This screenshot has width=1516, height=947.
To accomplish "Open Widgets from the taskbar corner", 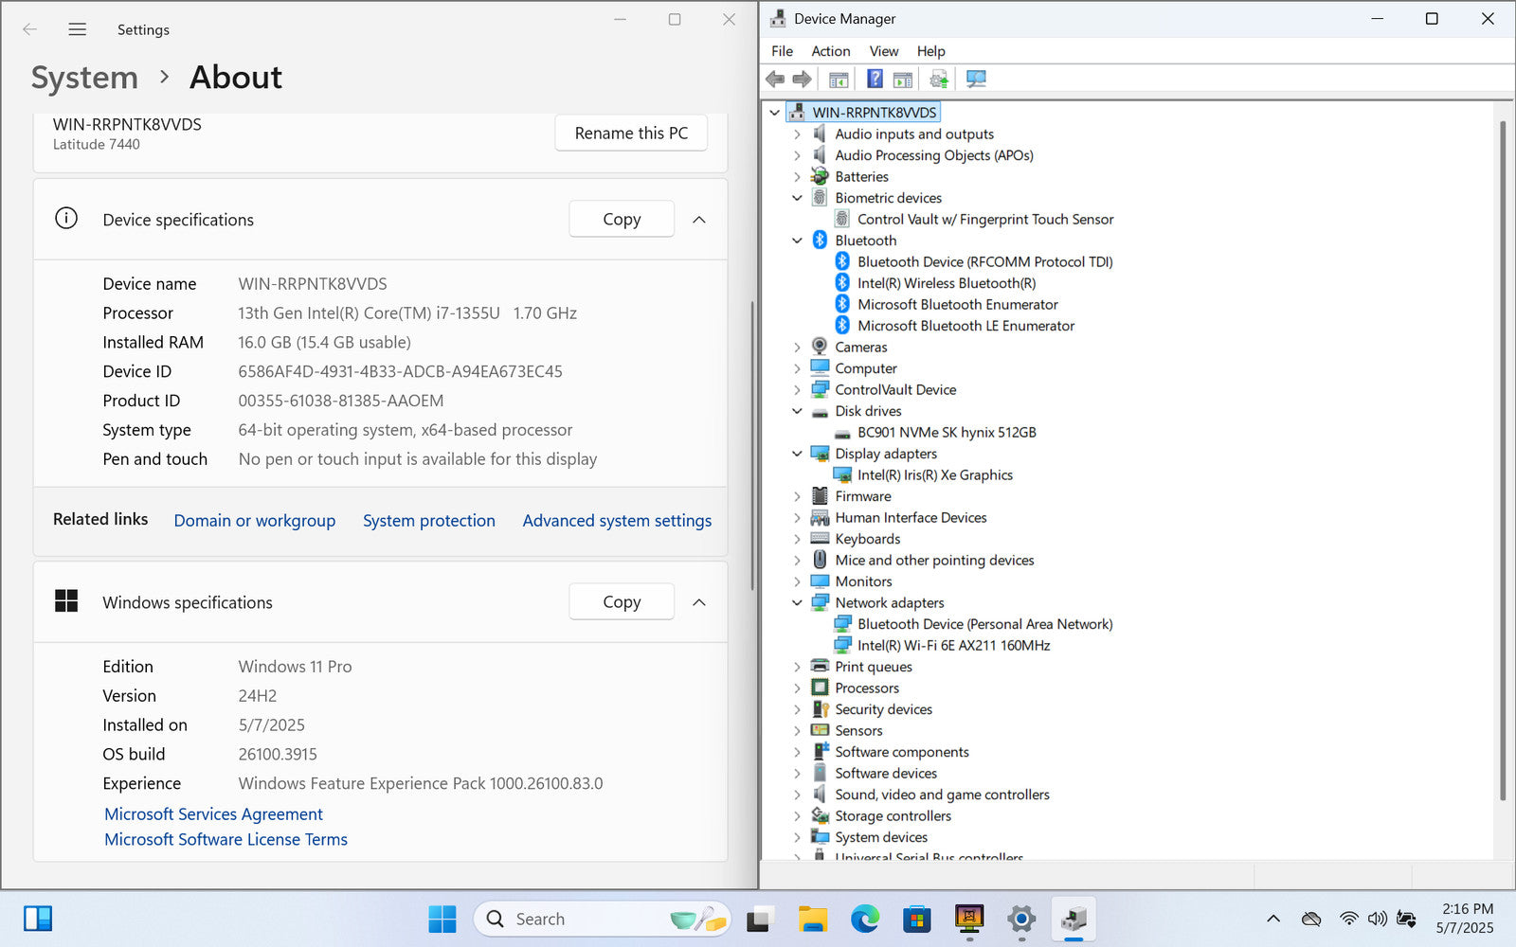I will pyautogui.click(x=38, y=919).
